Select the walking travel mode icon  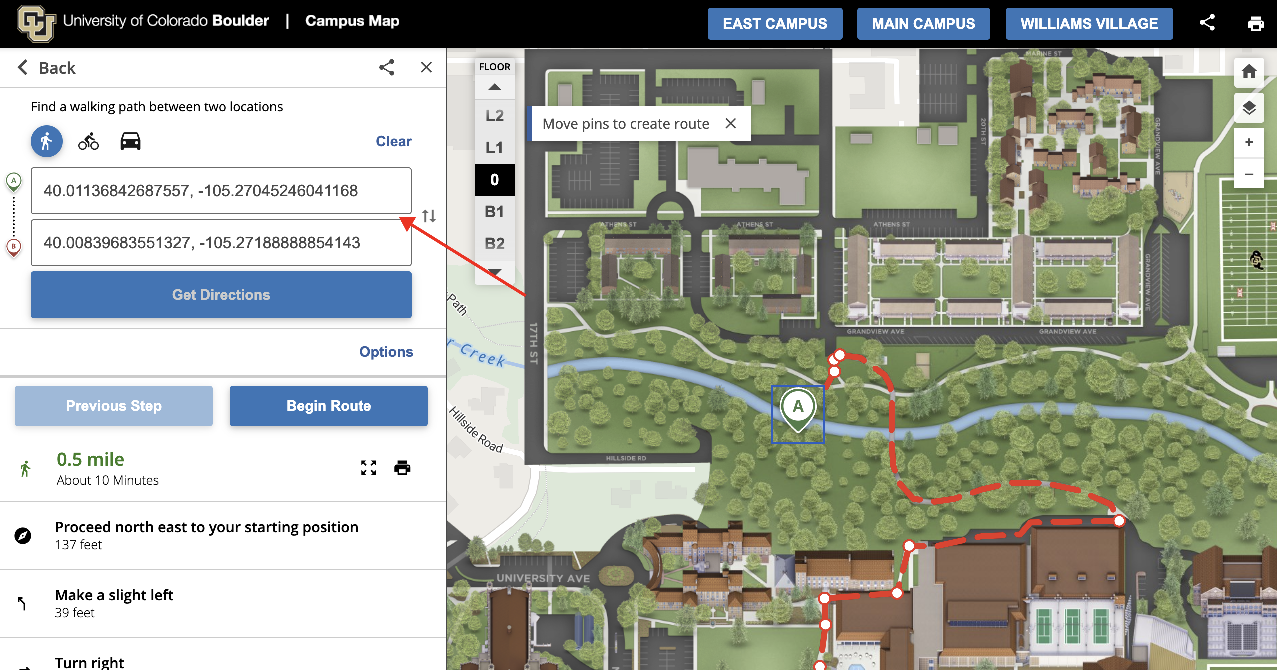[x=47, y=141]
